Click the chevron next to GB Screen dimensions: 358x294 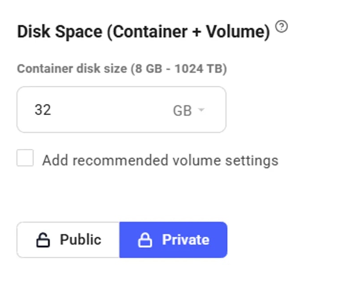tap(202, 109)
